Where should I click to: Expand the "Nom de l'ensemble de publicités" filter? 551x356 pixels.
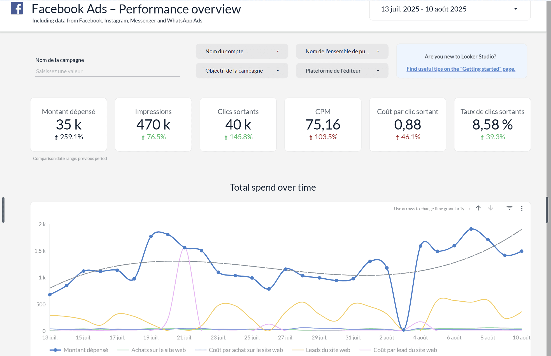(x=341, y=51)
